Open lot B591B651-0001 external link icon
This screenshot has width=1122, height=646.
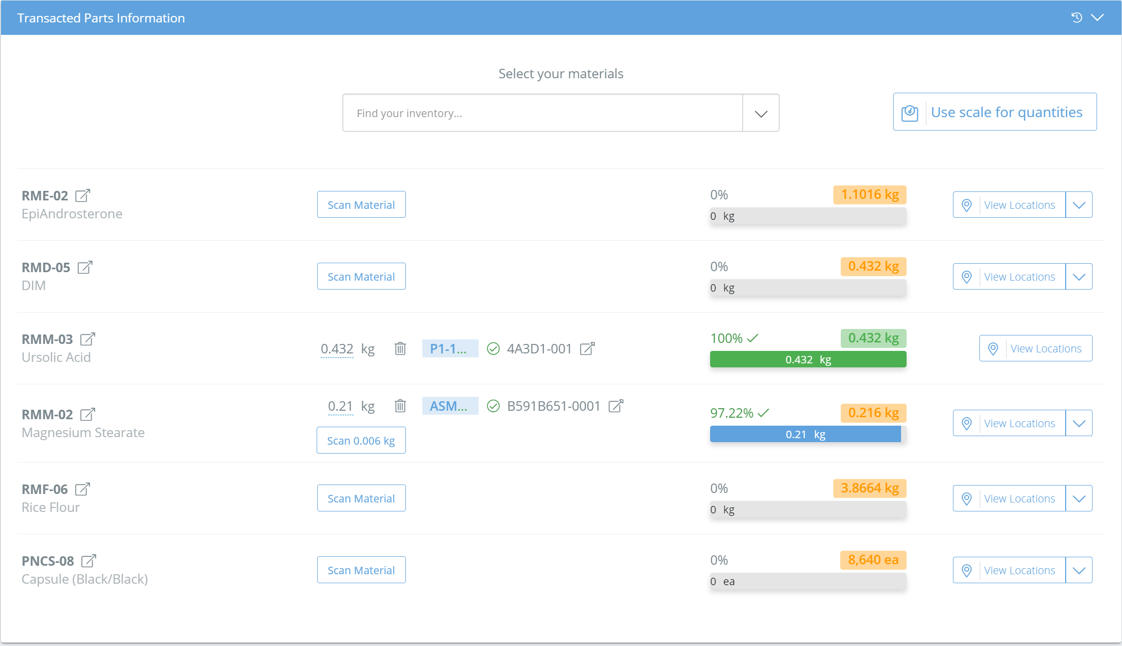(x=616, y=406)
